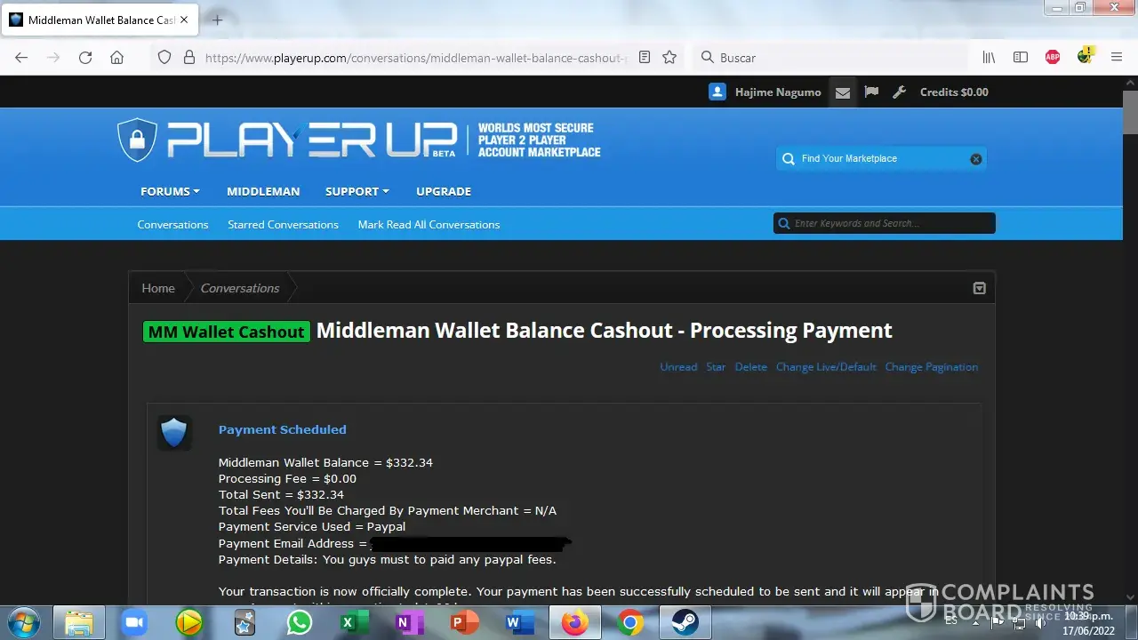Open Excel from the taskbar
Viewport: 1138px width, 640px height.
click(x=355, y=622)
